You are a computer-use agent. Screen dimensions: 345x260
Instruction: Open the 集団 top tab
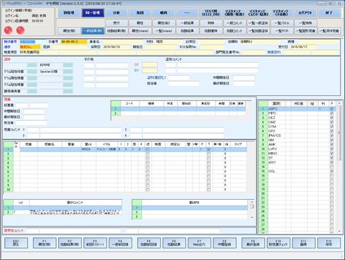click(140, 13)
